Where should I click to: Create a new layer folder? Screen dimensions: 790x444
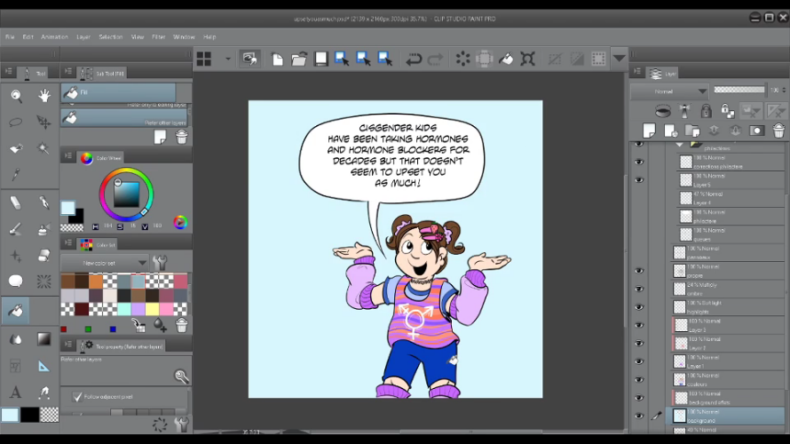pyautogui.click(x=692, y=131)
